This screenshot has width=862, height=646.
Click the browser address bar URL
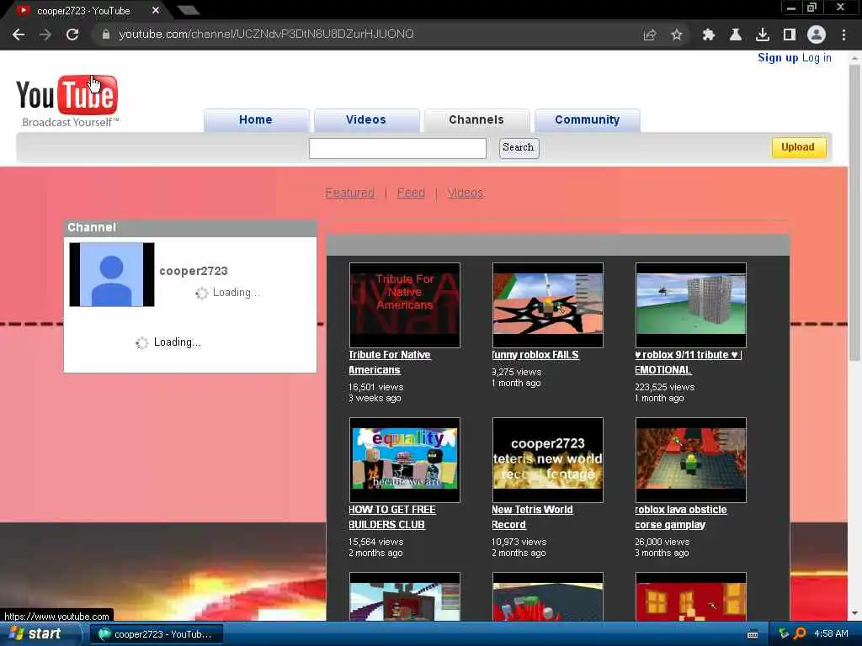[x=266, y=34]
